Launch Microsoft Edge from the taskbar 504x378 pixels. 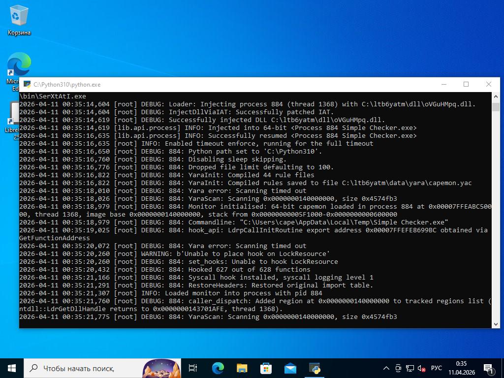pyautogui.click(x=218, y=368)
